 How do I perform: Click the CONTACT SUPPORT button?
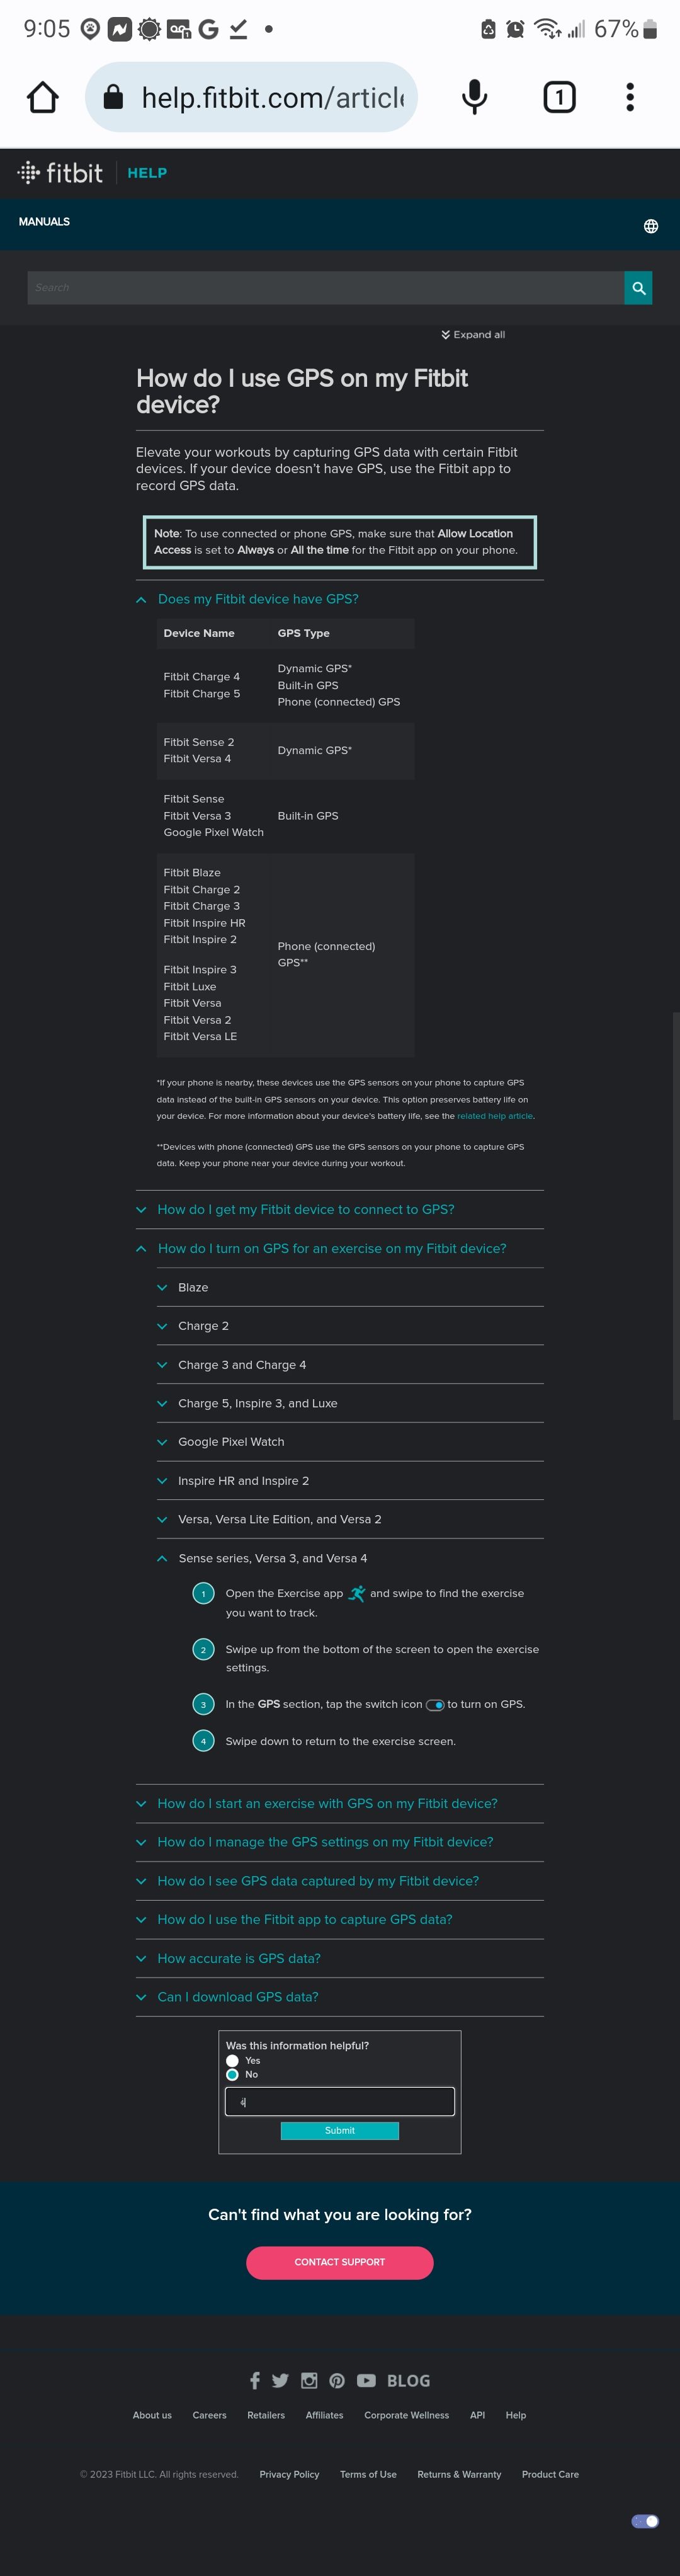tap(340, 2262)
